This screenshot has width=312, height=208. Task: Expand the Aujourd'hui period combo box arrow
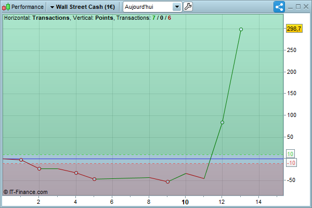177,7
